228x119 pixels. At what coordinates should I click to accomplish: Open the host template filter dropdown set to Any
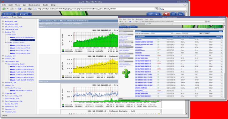pyautogui.click(x=162, y=33)
